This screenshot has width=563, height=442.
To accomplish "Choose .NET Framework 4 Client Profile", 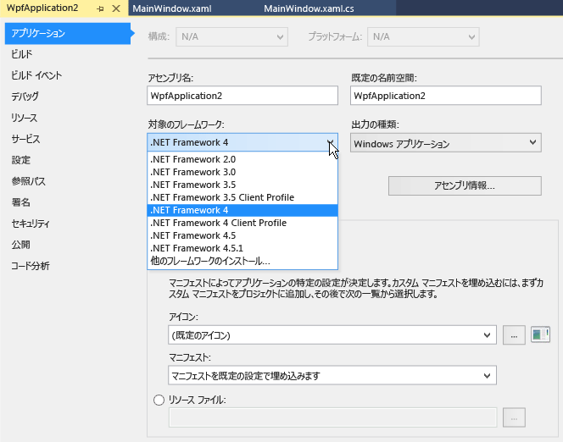I will point(242,223).
